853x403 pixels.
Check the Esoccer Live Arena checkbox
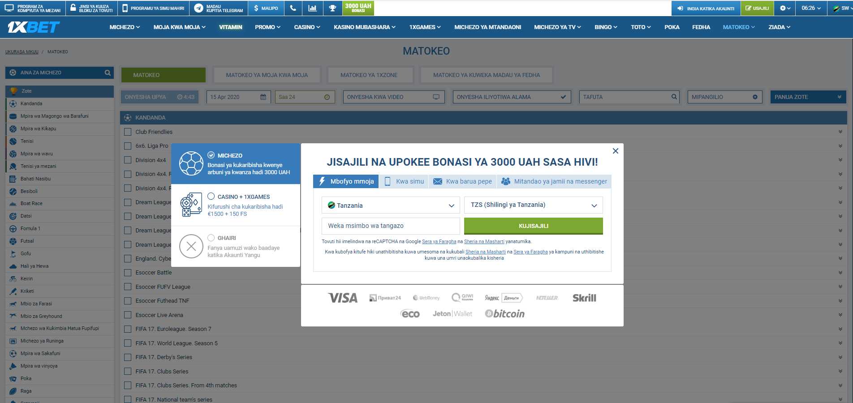coord(128,315)
